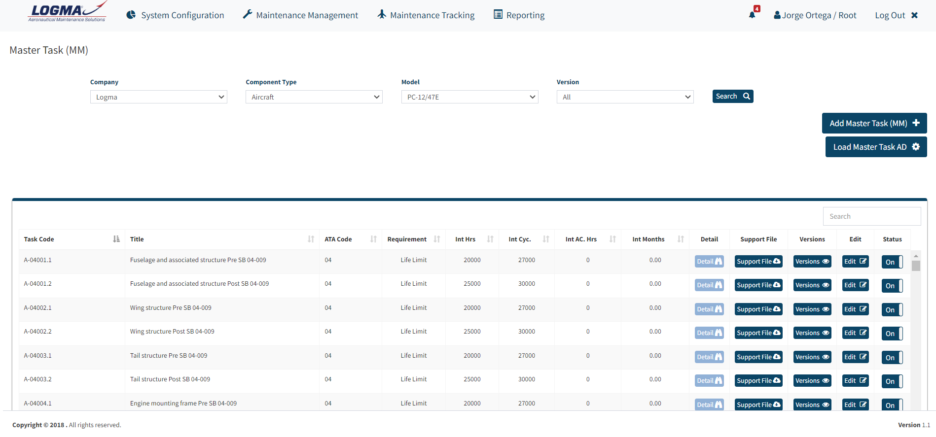Open Detail for task A-04001.1
Image resolution: width=936 pixels, height=437 pixels.
pos(709,262)
